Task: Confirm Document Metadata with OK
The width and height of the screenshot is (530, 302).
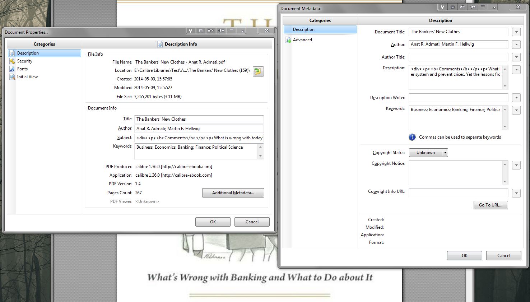Action: point(465,256)
